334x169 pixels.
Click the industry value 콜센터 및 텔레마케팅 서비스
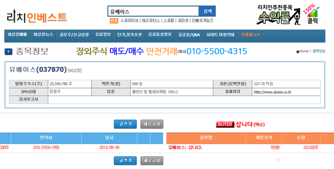click(155, 92)
